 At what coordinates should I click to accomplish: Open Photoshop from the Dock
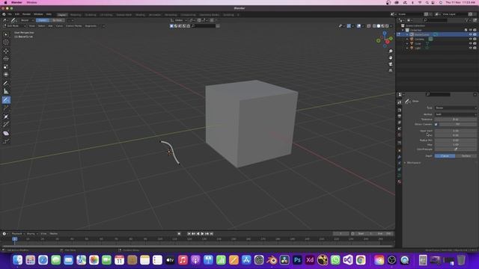[297, 260]
